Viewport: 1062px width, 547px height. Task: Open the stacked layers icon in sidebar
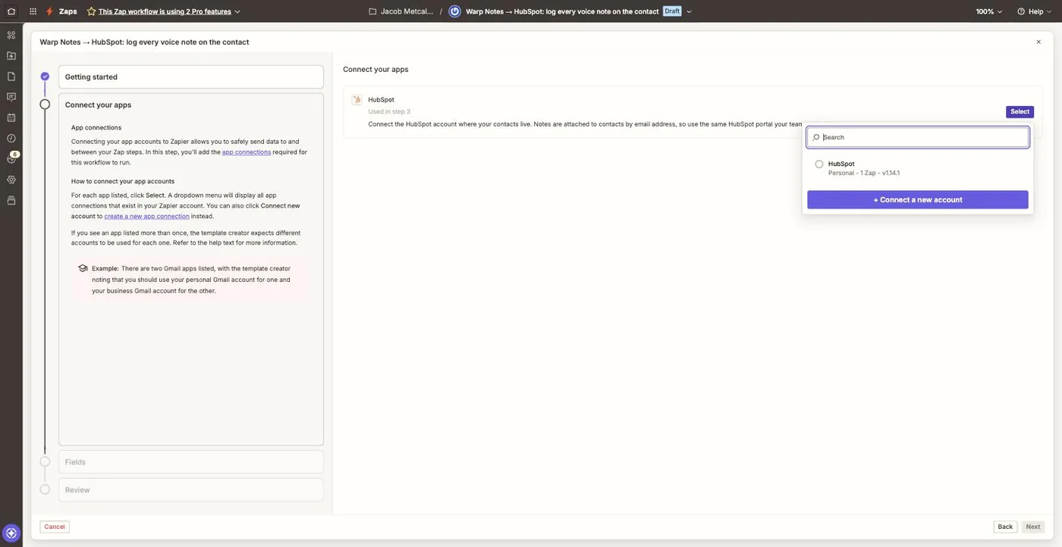[11, 200]
